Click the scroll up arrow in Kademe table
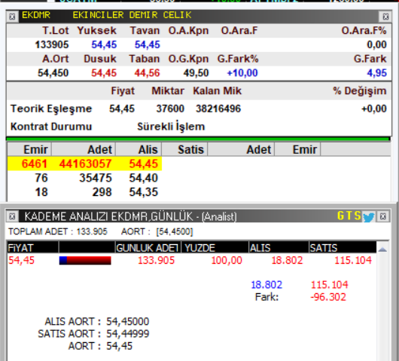 382,249
